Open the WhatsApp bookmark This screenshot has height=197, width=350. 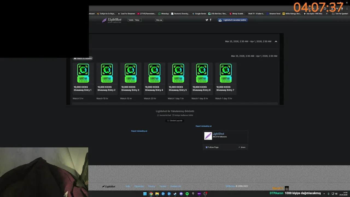(x=164, y=14)
